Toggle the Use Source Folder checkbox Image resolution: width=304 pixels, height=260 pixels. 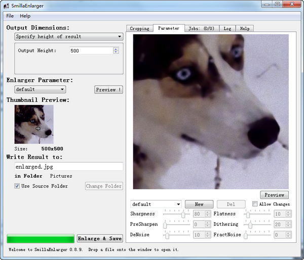(x=18, y=186)
